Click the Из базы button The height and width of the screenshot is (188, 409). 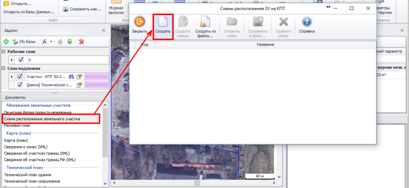24,41
